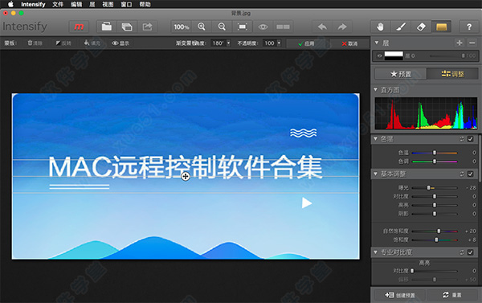Collapse the 直方图 histogram section
Viewport: 482px width, 303px height.
tap(376, 90)
